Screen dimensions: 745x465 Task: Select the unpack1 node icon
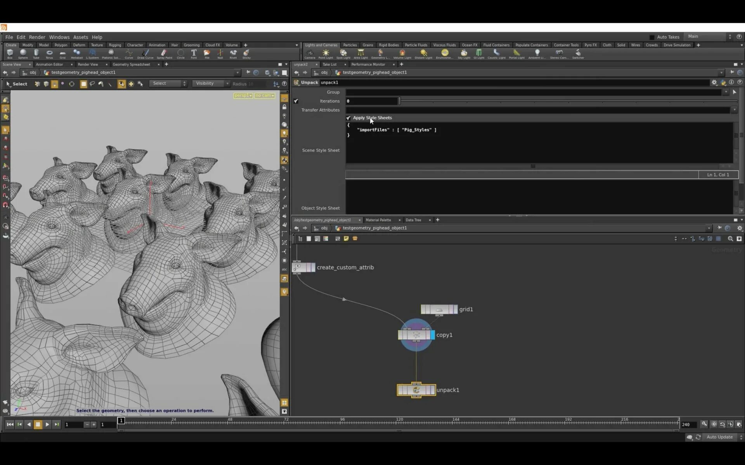[416, 390]
